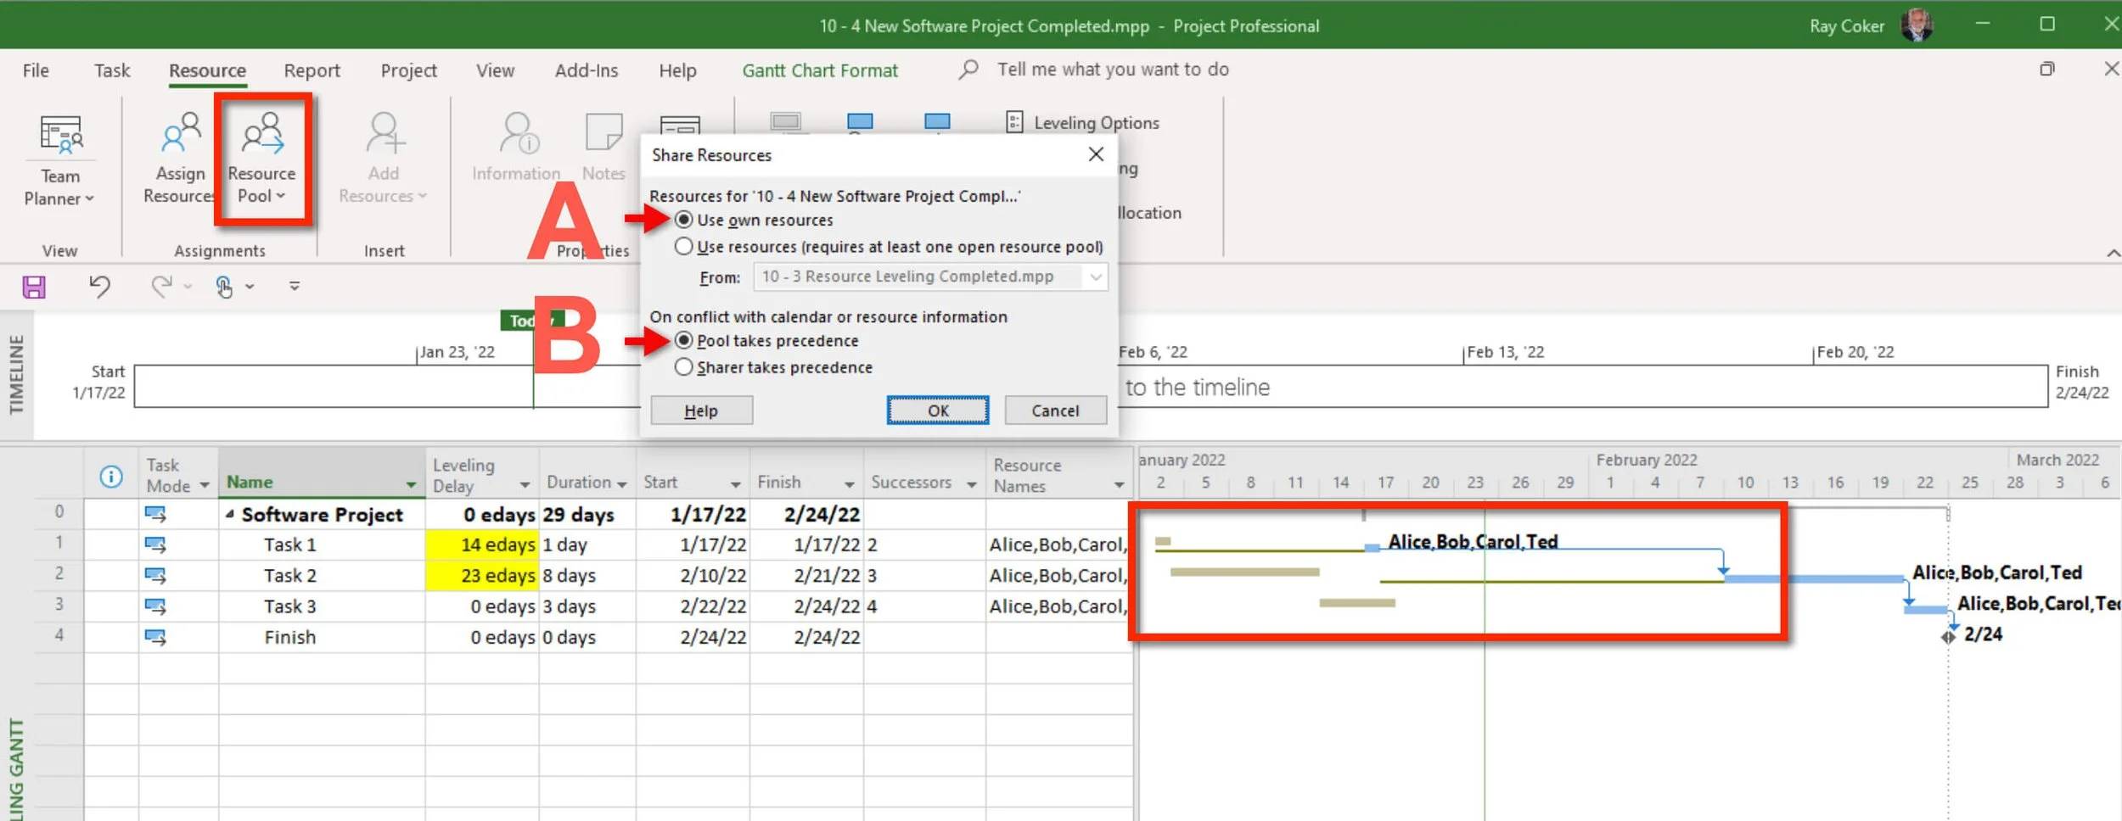Switch to the Report tab
Screen dimensions: 2122x821
pos(312,70)
